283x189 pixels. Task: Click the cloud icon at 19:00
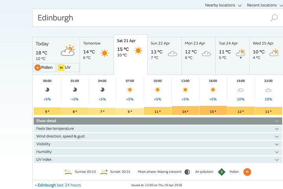241,90
